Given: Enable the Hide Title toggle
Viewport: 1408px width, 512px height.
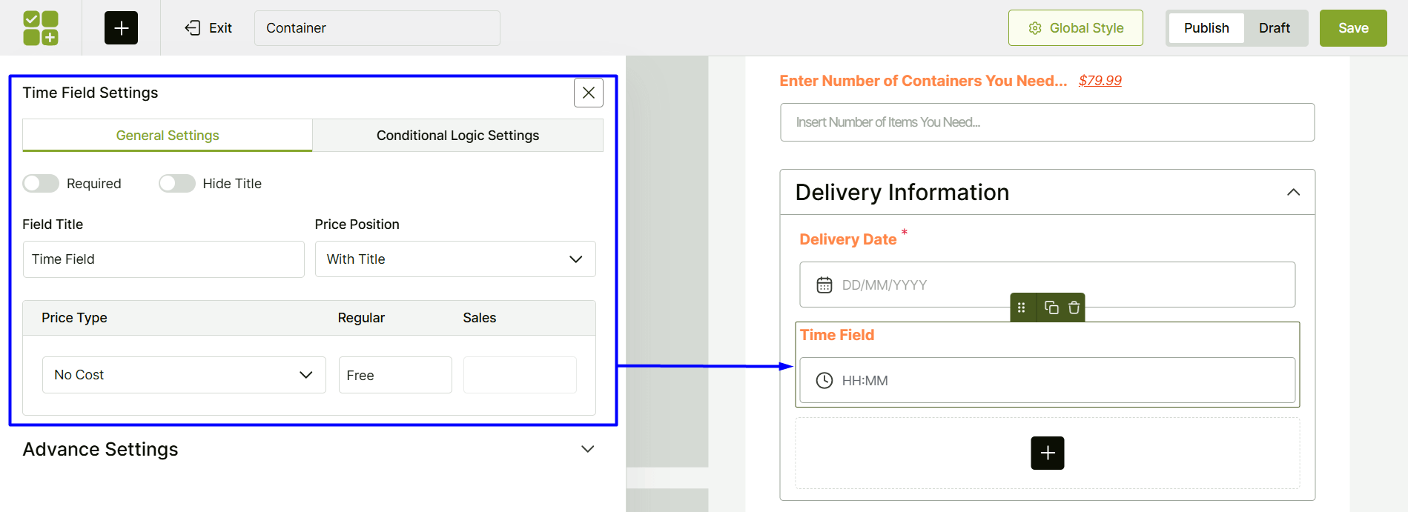Looking at the screenshot, I should pyautogui.click(x=177, y=184).
